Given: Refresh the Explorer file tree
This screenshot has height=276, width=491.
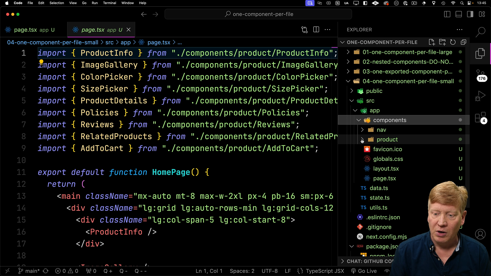Looking at the screenshot, I should tap(453, 42).
